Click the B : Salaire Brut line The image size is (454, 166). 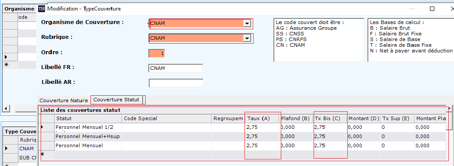(x=390, y=28)
